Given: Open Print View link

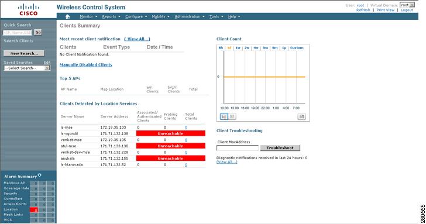Looking at the screenshot, I should [x=385, y=10].
